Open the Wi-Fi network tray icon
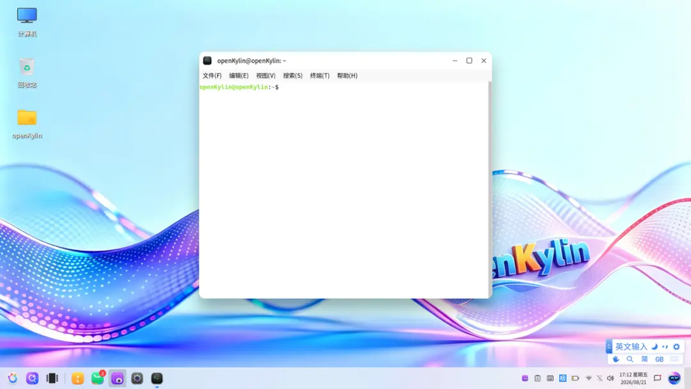 point(589,378)
